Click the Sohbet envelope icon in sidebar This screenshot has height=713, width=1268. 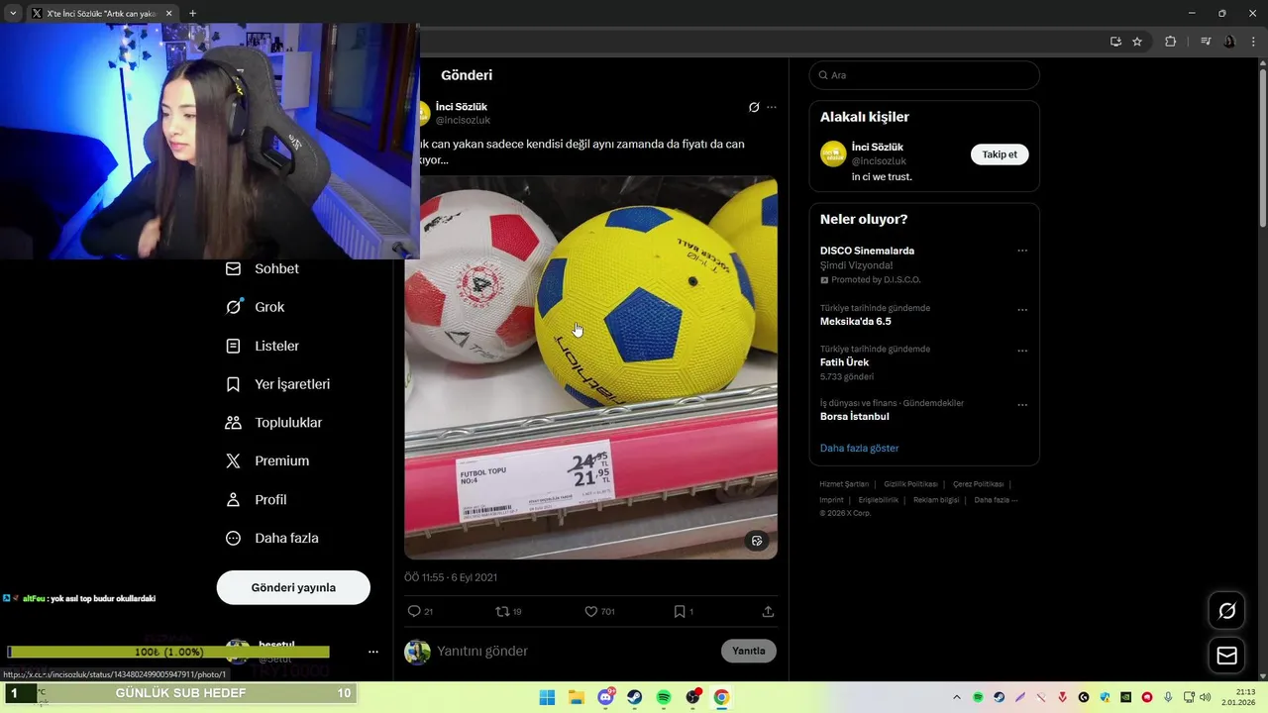point(233,268)
